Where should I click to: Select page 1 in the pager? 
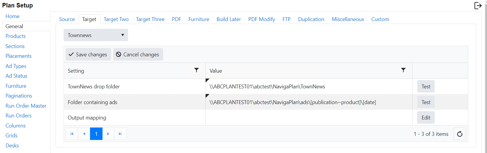96,134
